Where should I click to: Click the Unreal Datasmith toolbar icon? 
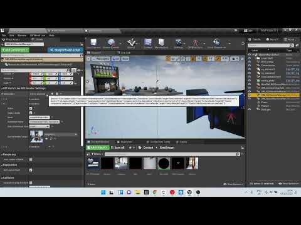(216, 44)
